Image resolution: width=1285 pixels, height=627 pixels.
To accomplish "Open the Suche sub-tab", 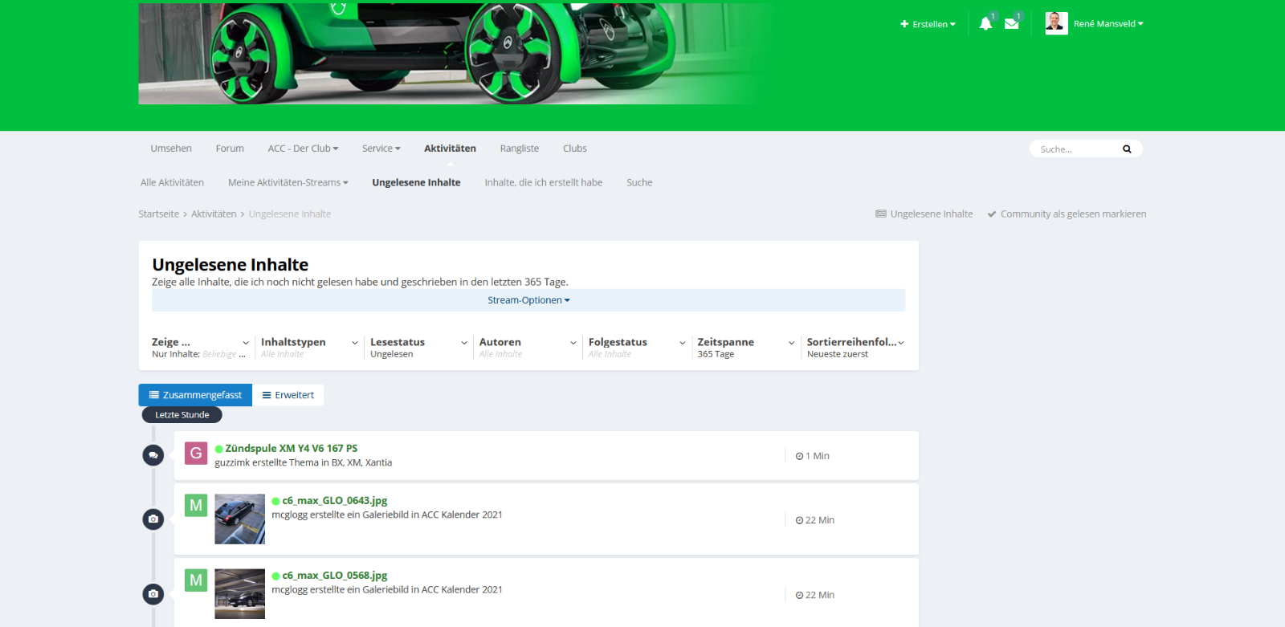I will [x=639, y=182].
